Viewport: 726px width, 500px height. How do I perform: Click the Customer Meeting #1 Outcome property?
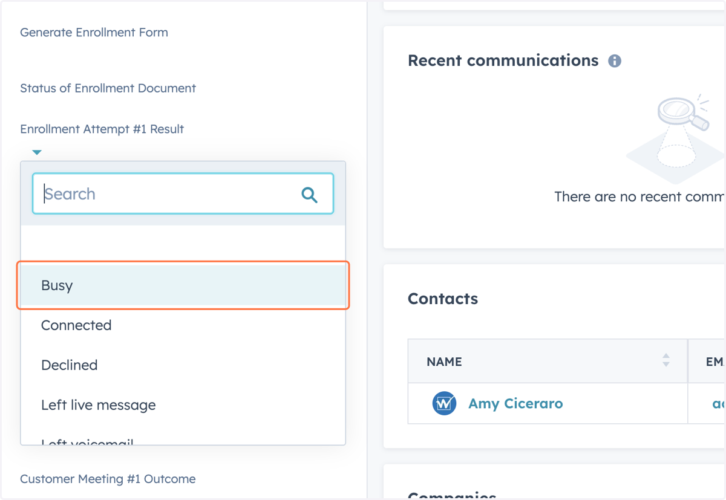108,479
